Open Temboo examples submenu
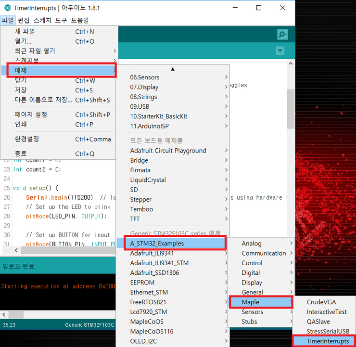The height and width of the screenshot is (347, 356). click(x=173, y=209)
